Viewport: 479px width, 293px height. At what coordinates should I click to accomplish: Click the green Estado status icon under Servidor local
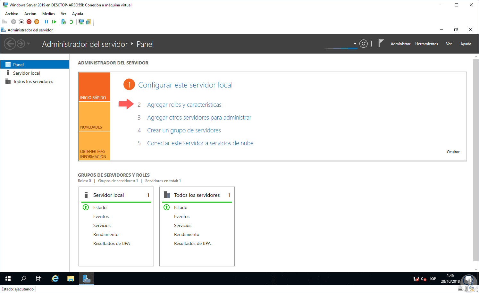(86, 207)
